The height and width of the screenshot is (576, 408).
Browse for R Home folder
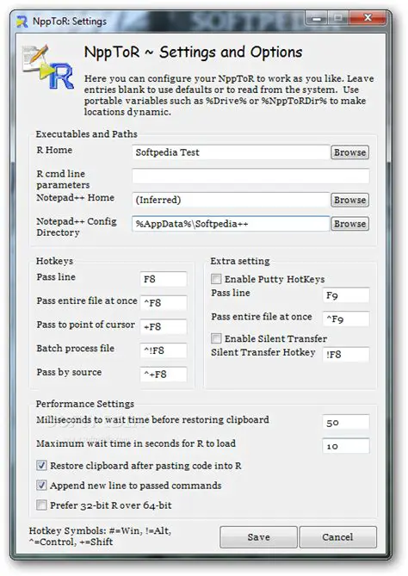point(349,152)
